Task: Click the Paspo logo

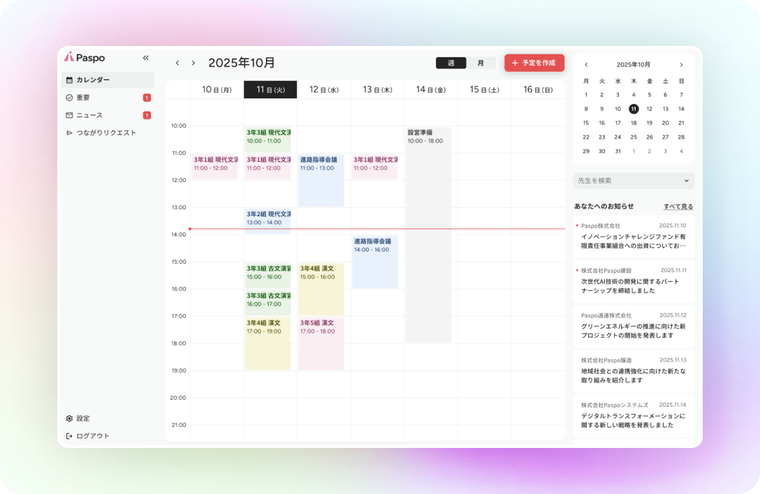Action: tap(85, 58)
